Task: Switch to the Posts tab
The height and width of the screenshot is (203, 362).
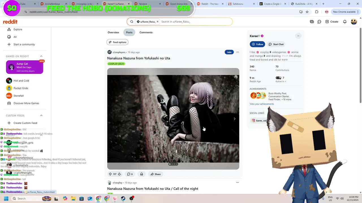Action: tap(129, 32)
